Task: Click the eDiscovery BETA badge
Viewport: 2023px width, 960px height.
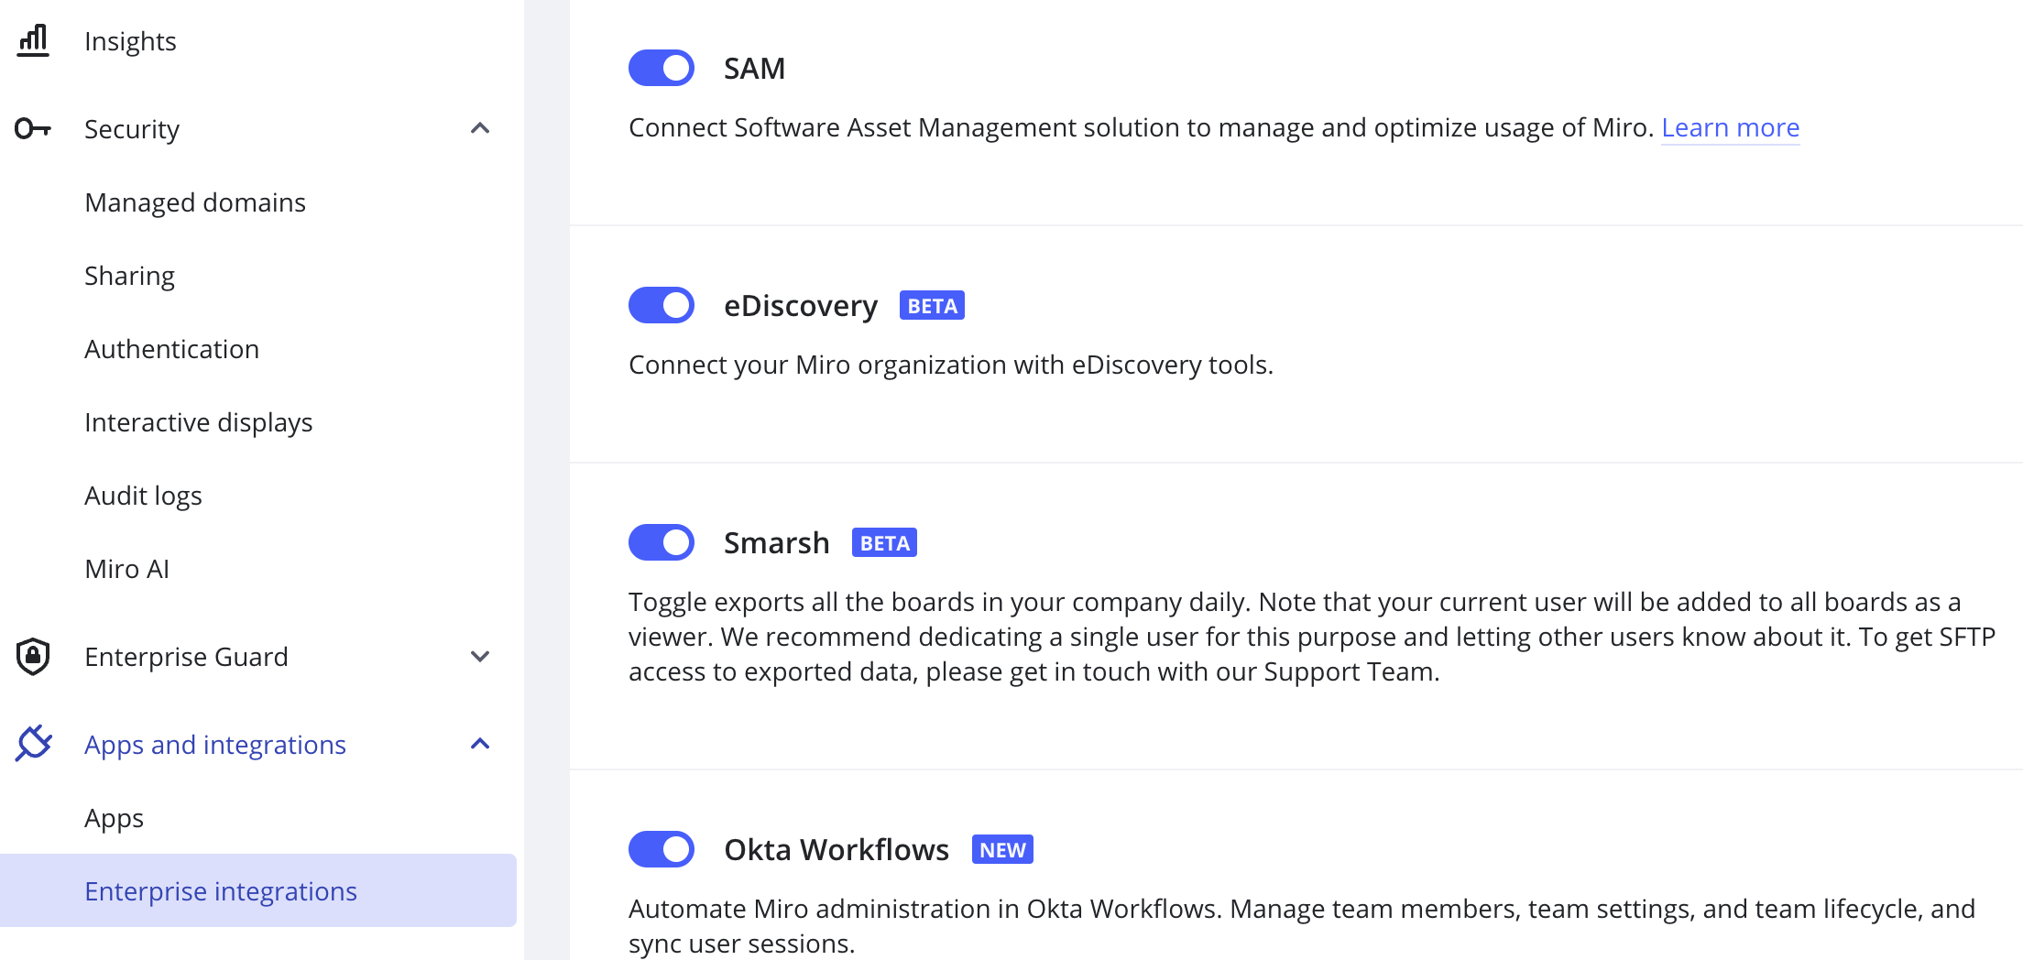Action: [x=932, y=304]
